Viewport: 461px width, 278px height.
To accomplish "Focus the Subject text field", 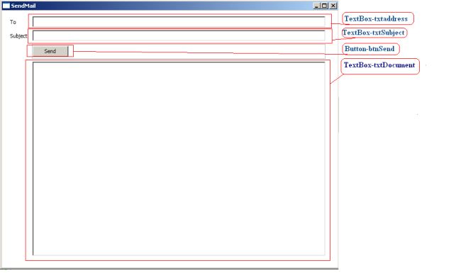I will coord(179,35).
